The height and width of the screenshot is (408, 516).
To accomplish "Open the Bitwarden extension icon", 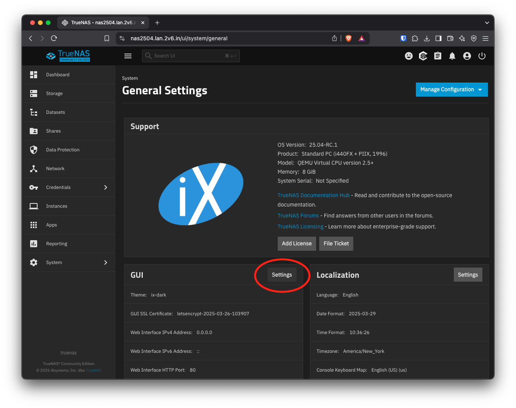I will [403, 38].
